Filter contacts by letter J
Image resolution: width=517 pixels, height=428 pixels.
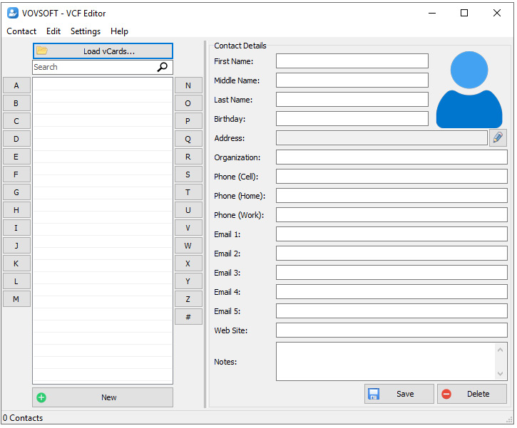pos(16,246)
